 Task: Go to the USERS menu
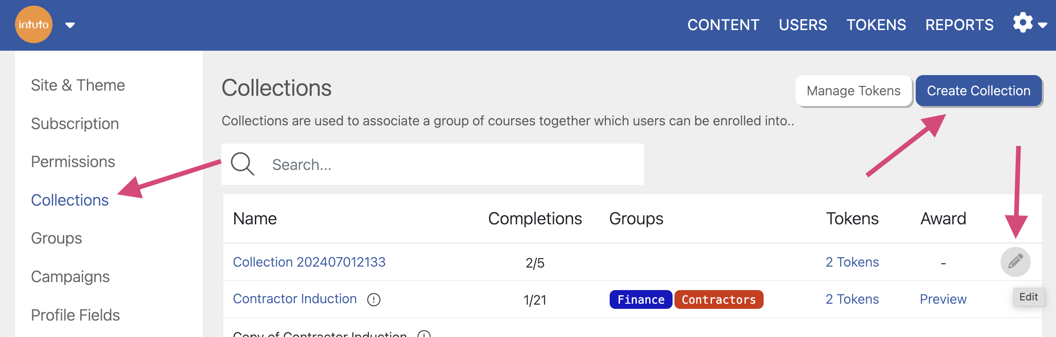pos(803,25)
